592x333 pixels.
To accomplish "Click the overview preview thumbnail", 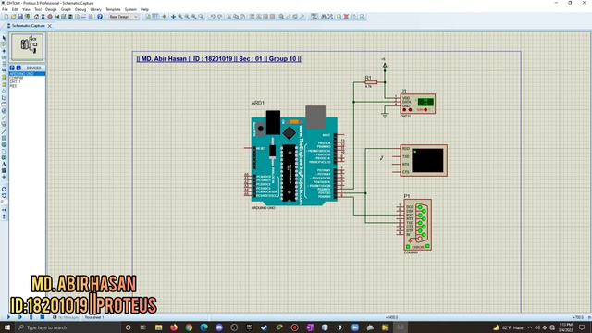I will pyautogui.click(x=27, y=47).
